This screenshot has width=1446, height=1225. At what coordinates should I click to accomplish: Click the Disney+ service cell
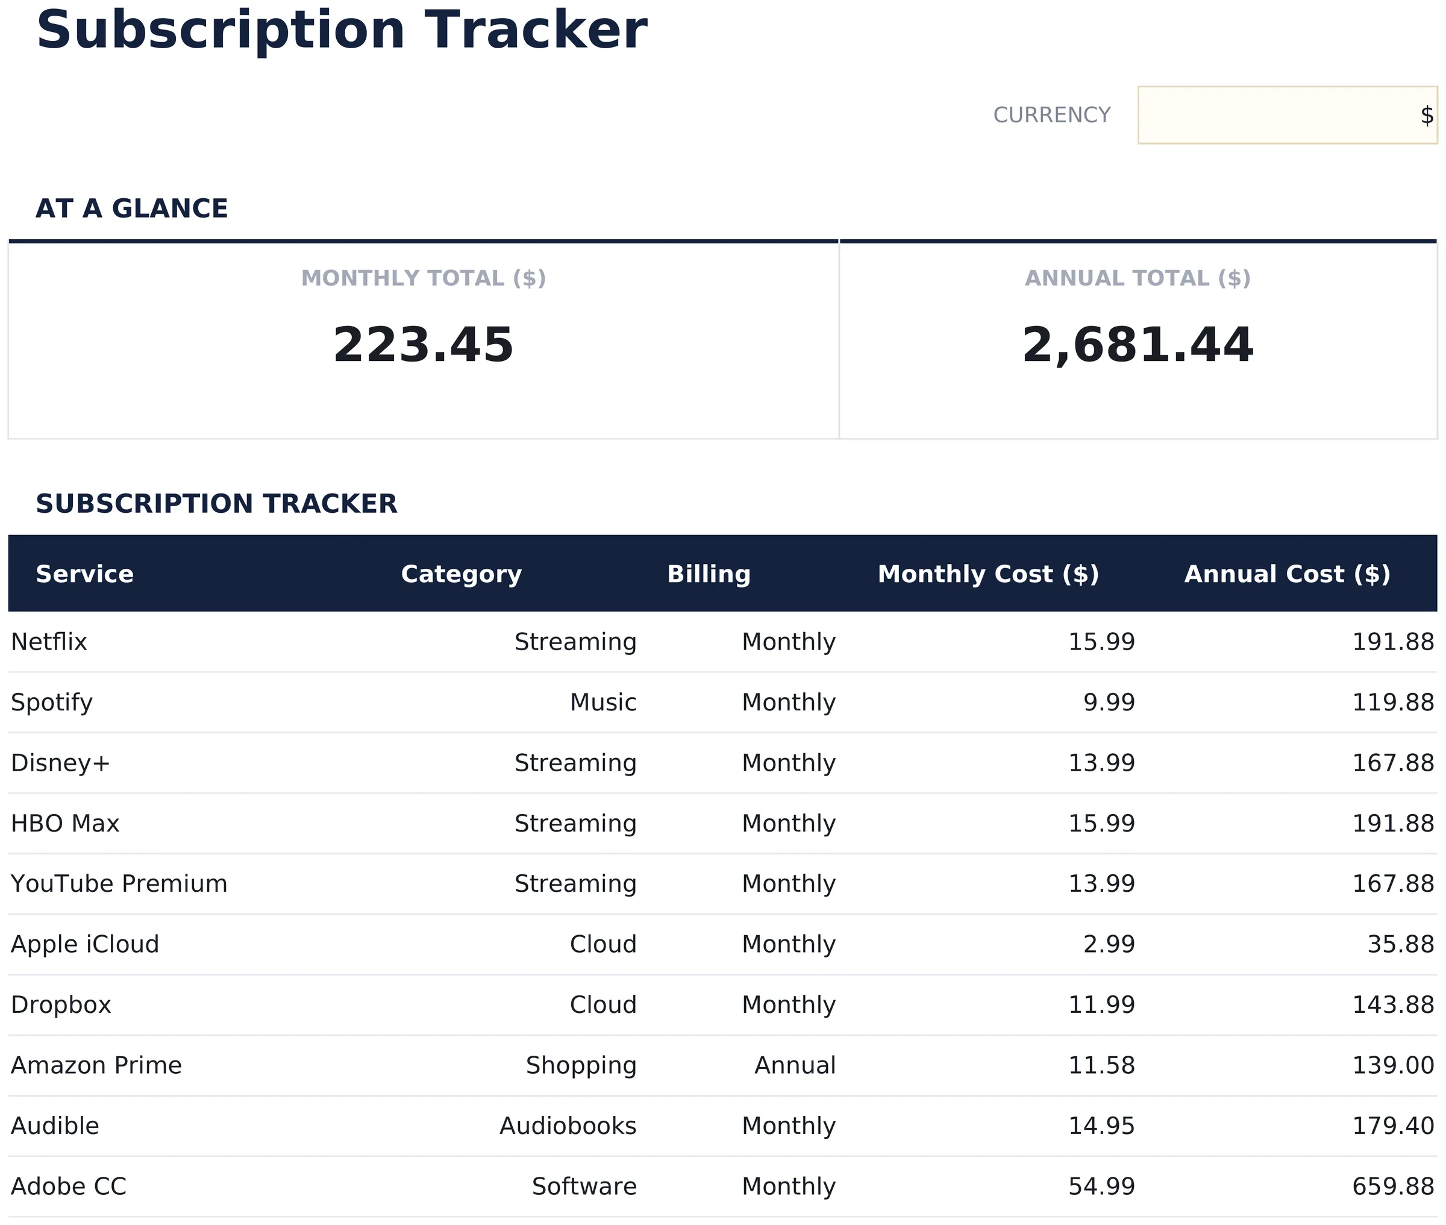60,763
